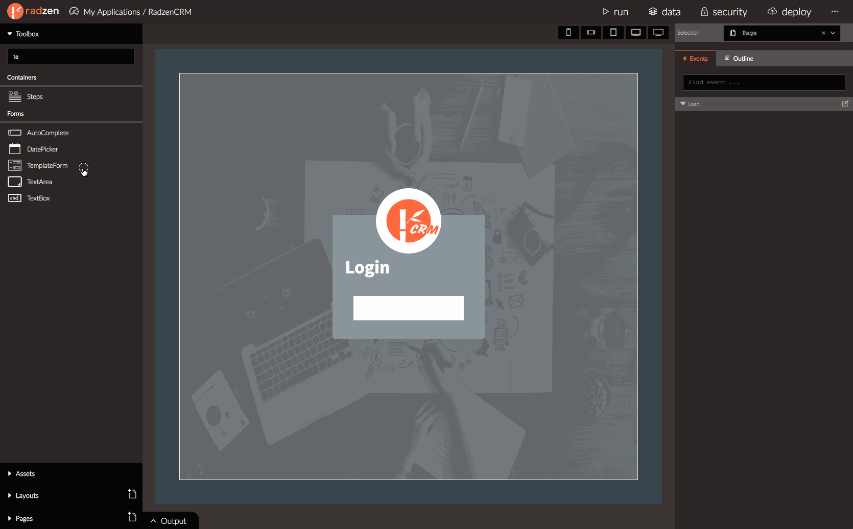
Task: Add a new layout with plus-page icon
Action: click(132, 494)
